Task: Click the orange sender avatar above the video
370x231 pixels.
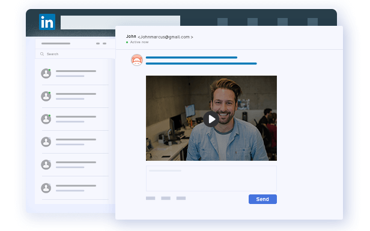Action: coord(137,60)
